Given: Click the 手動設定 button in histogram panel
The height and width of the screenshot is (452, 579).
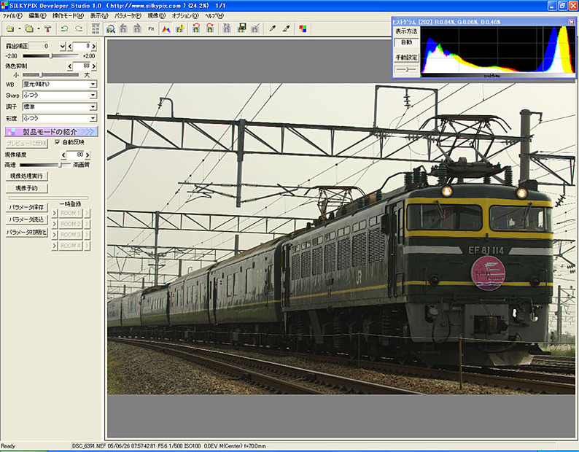Looking at the screenshot, I should (x=406, y=58).
